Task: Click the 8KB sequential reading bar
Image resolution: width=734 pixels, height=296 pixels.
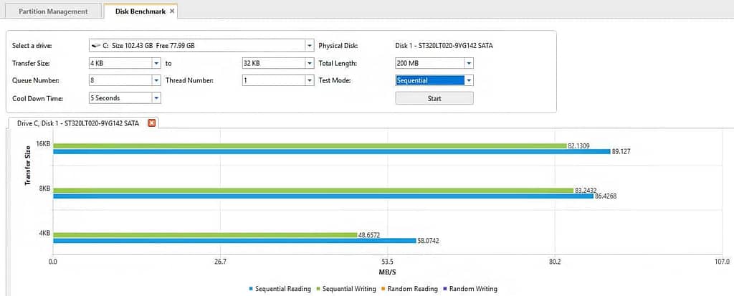Action: click(323, 196)
